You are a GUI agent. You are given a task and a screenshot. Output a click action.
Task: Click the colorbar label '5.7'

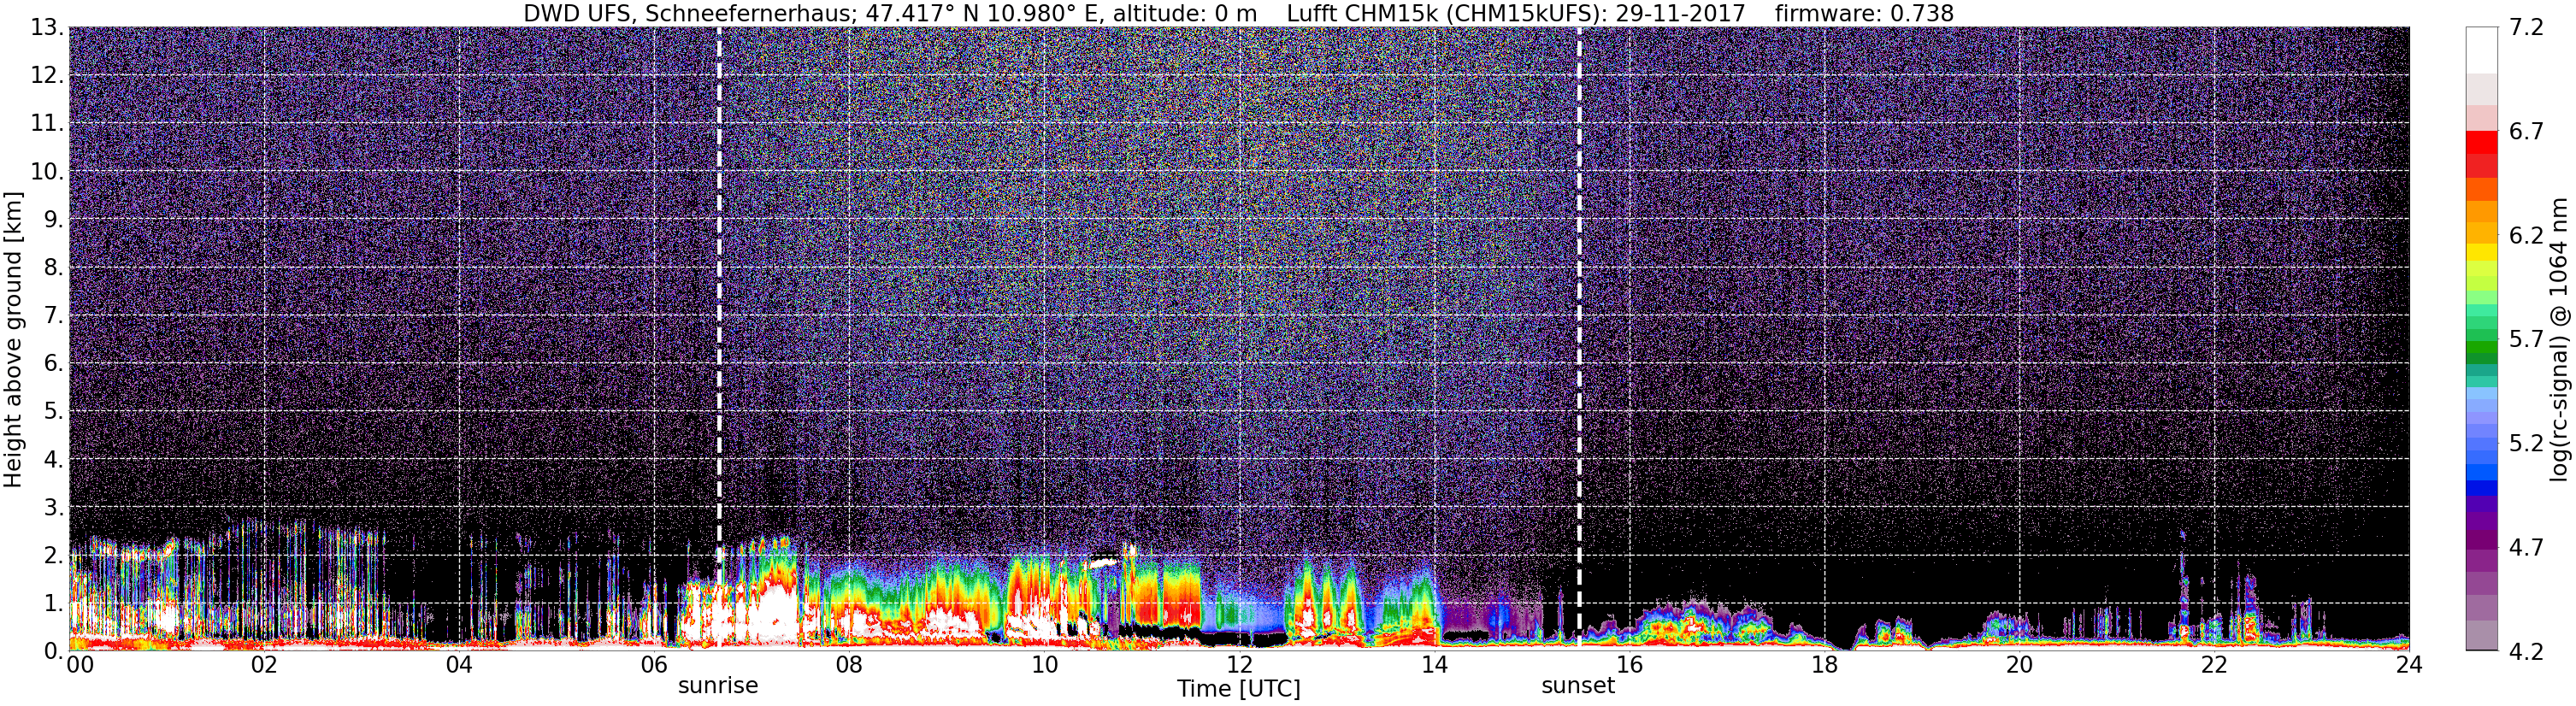coord(2526,339)
